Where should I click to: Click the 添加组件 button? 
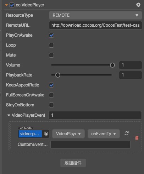coord(73,163)
